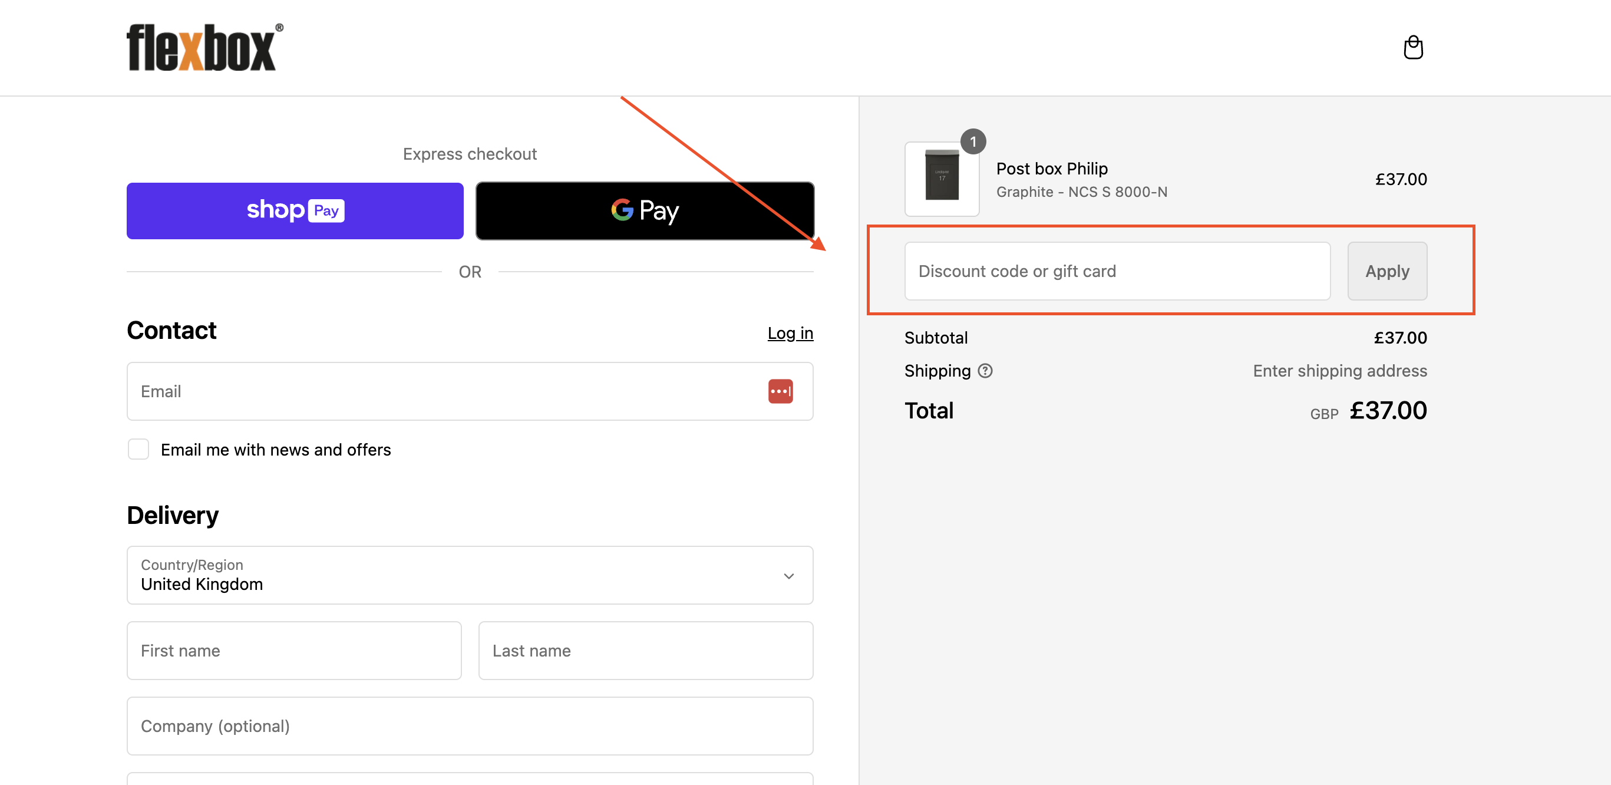Focus the Discount code or gift card field
Screen dimensions: 1611x785
point(1117,271)
